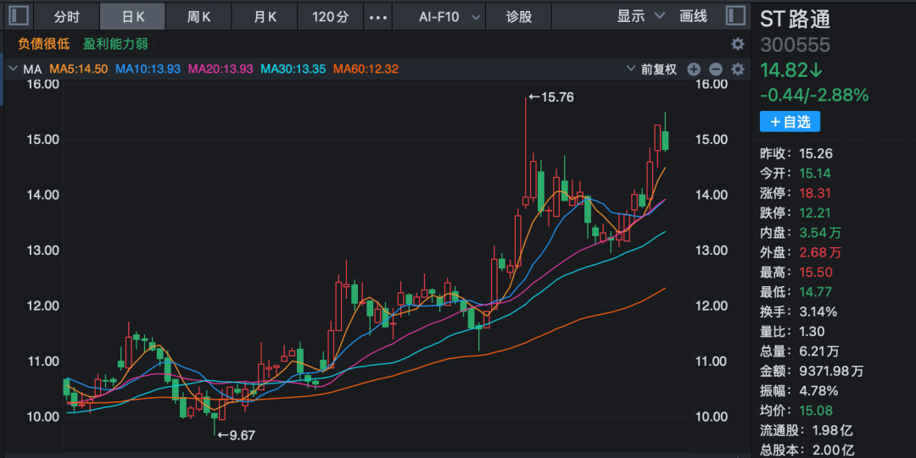Toggle the right sidebar panel icon
This screenshot has height=458, width=916.
click(x=735, y=16)
